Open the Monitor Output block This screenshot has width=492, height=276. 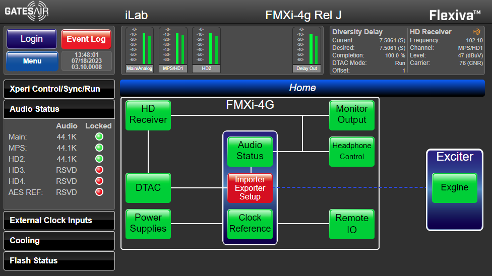point(352,114)
